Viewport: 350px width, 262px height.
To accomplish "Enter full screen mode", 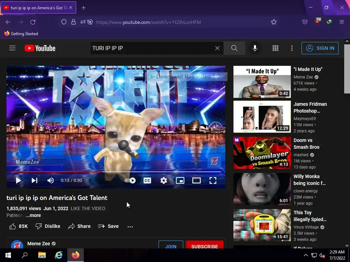I will pyautogui.click(x=213, y=180).
